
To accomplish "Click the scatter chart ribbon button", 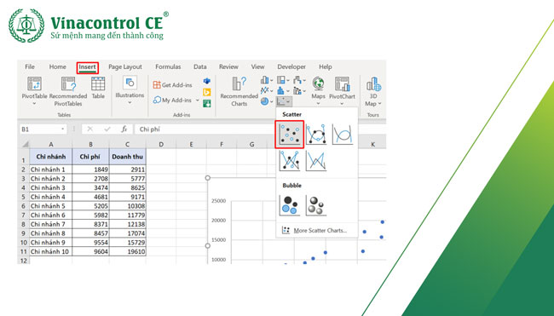I will (284, 101).
